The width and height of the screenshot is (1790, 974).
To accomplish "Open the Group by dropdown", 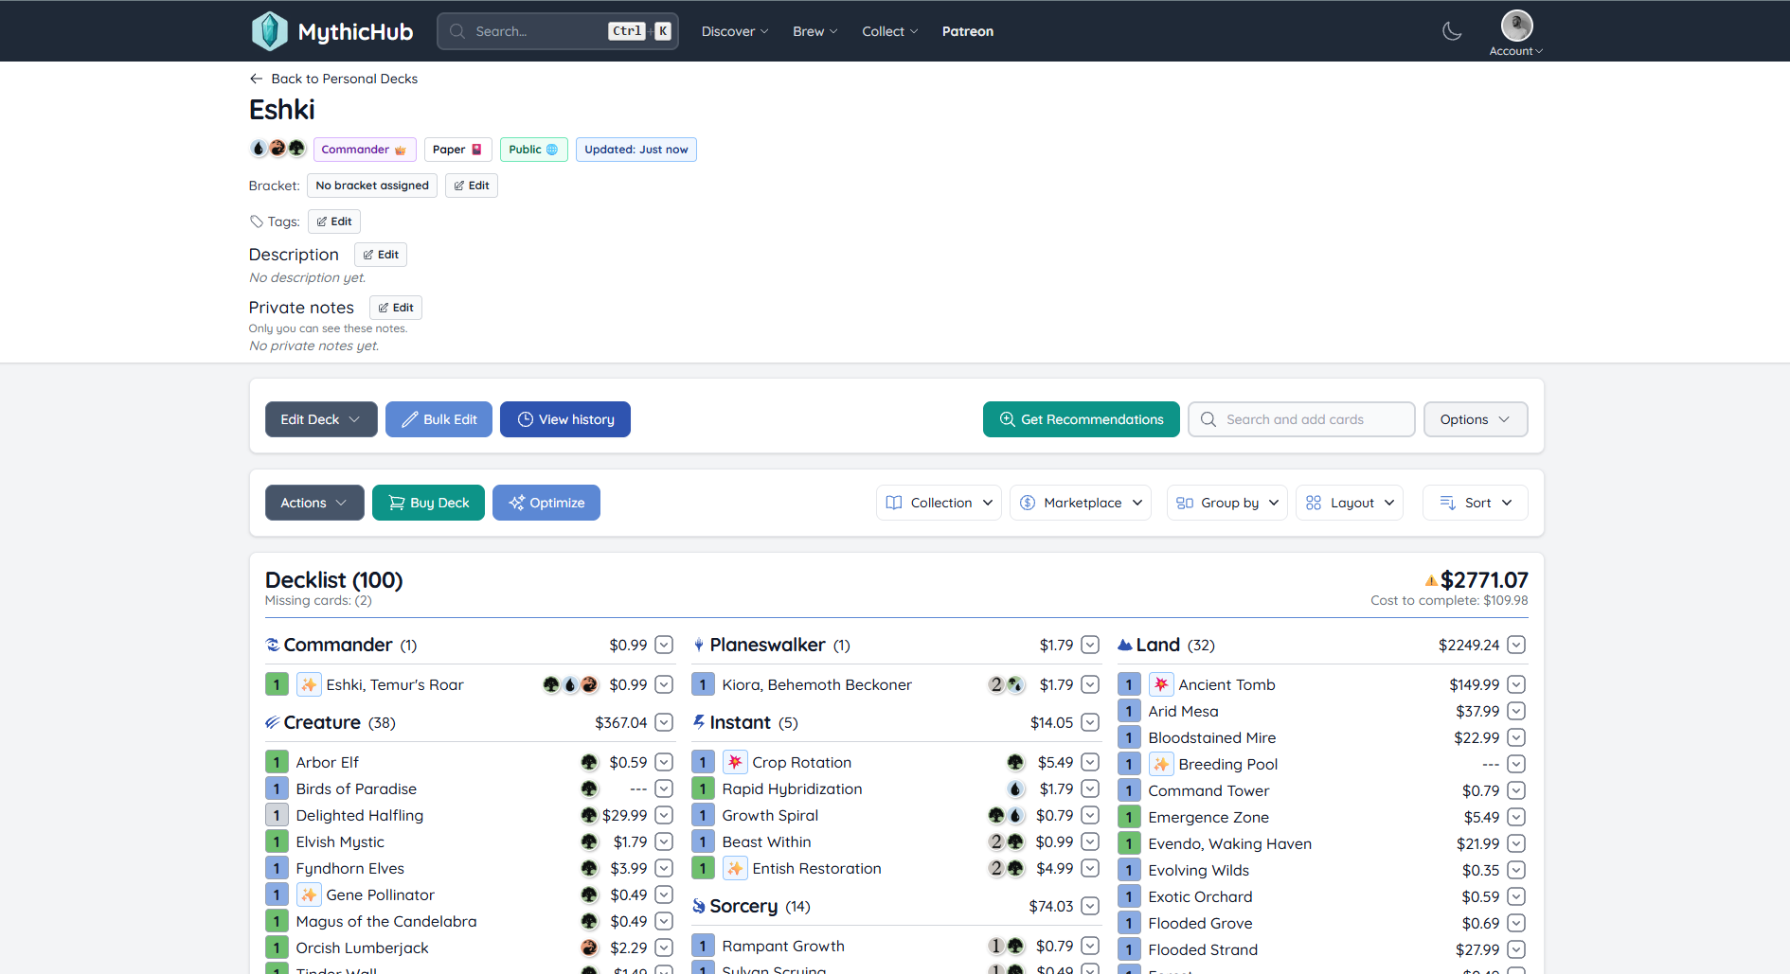I will pos(1226,503).
